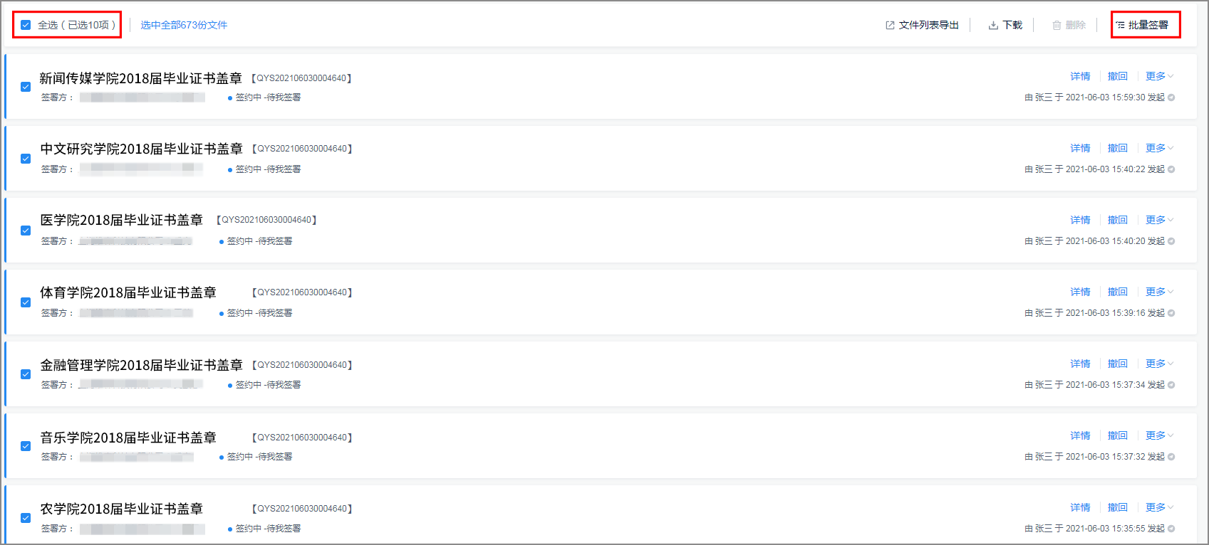Click the 批量签署 batch sign icon
1209x545 pixels.
[x=1121, y=25]
